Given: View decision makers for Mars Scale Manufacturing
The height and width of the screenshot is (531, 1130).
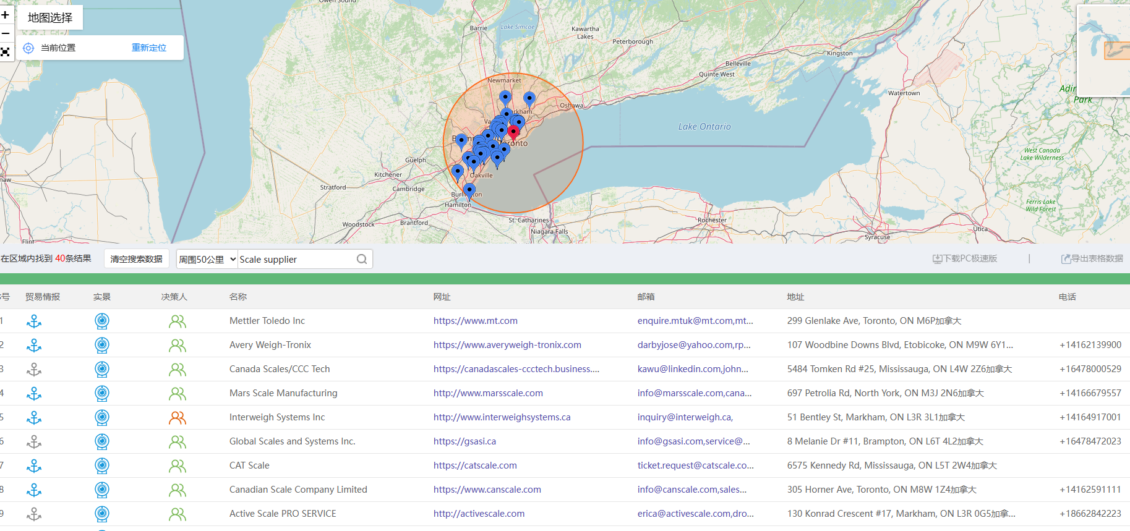Looking at the screenshot, I should [x=178, y=394].
